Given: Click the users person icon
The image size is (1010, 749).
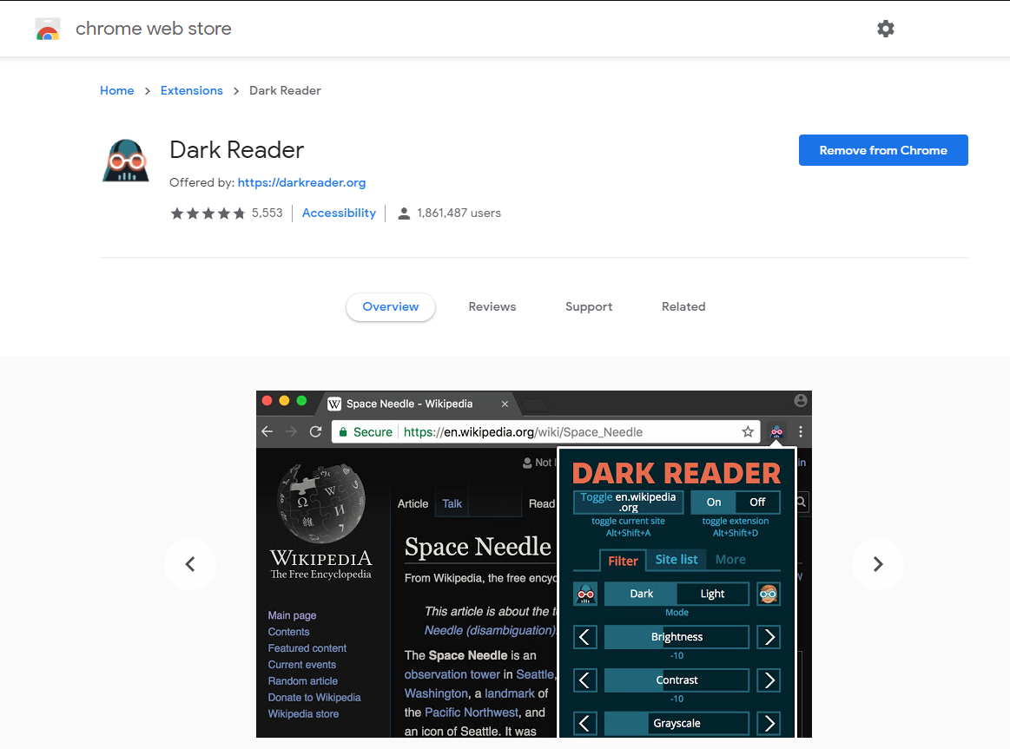Looking at the screenshot, I should (404, 213).
